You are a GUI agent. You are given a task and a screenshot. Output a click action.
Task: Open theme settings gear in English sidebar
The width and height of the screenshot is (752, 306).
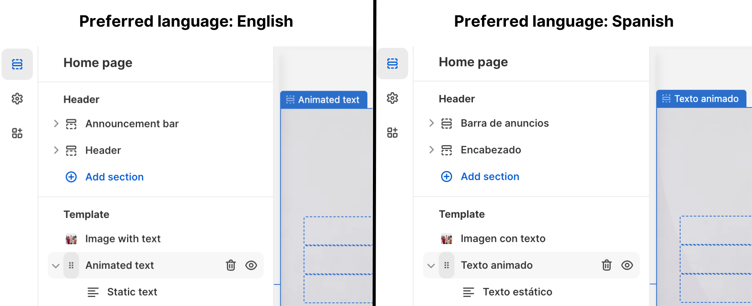pos(17,98)
